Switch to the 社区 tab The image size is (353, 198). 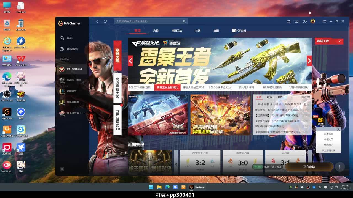coord(198,31)
